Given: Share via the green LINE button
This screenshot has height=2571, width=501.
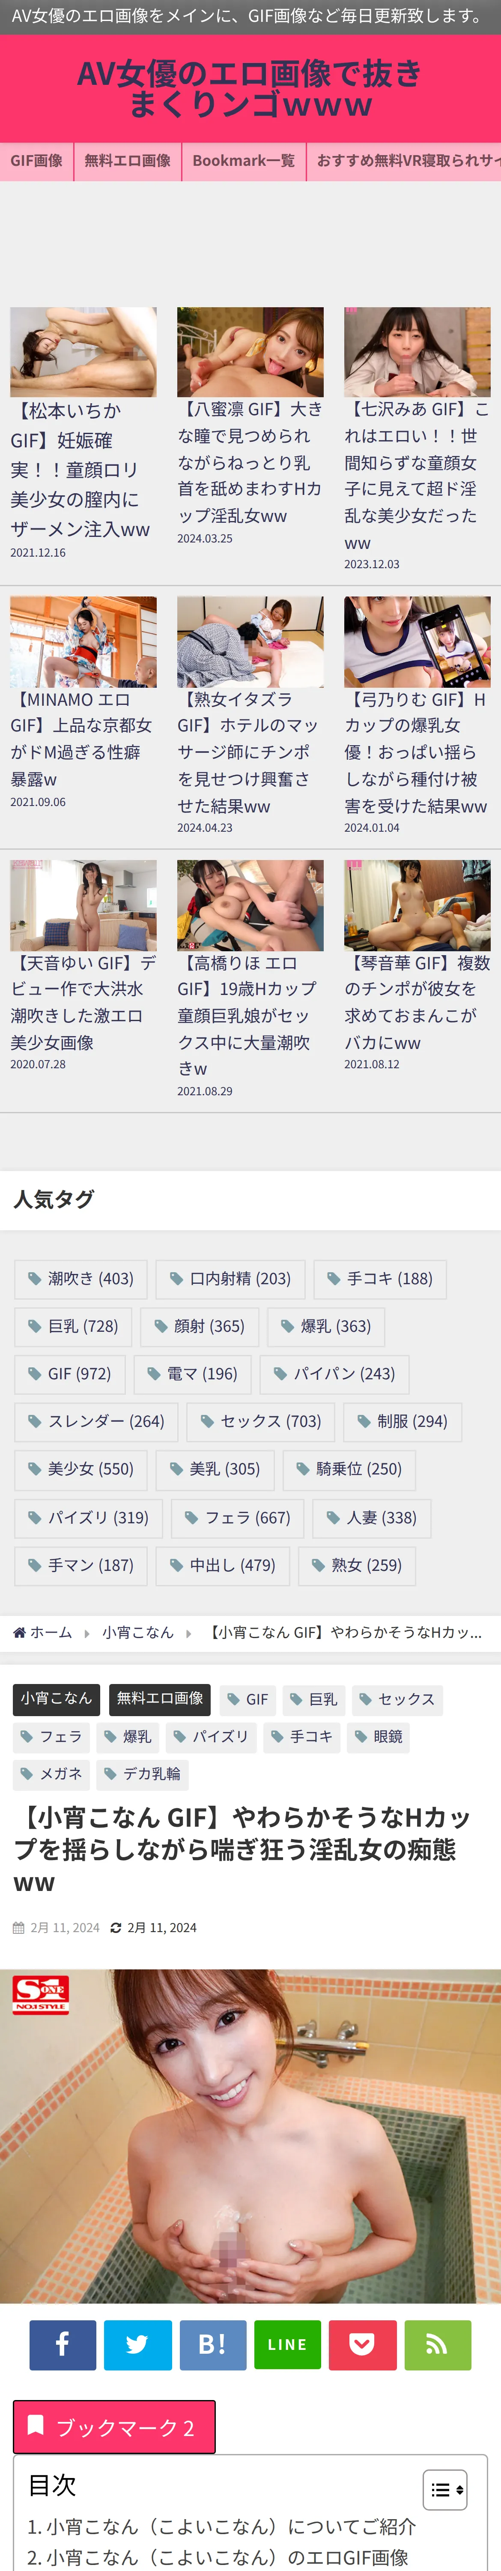Looking at the screenshot, I should 287,2344.
